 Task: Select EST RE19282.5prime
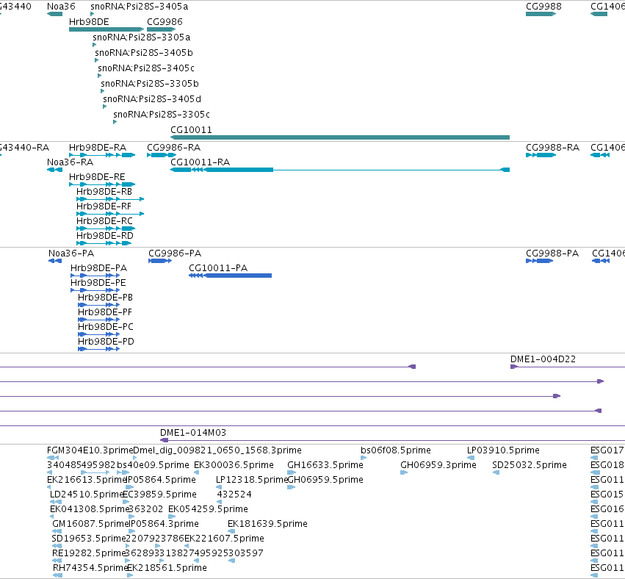click(x=90, y=553)
